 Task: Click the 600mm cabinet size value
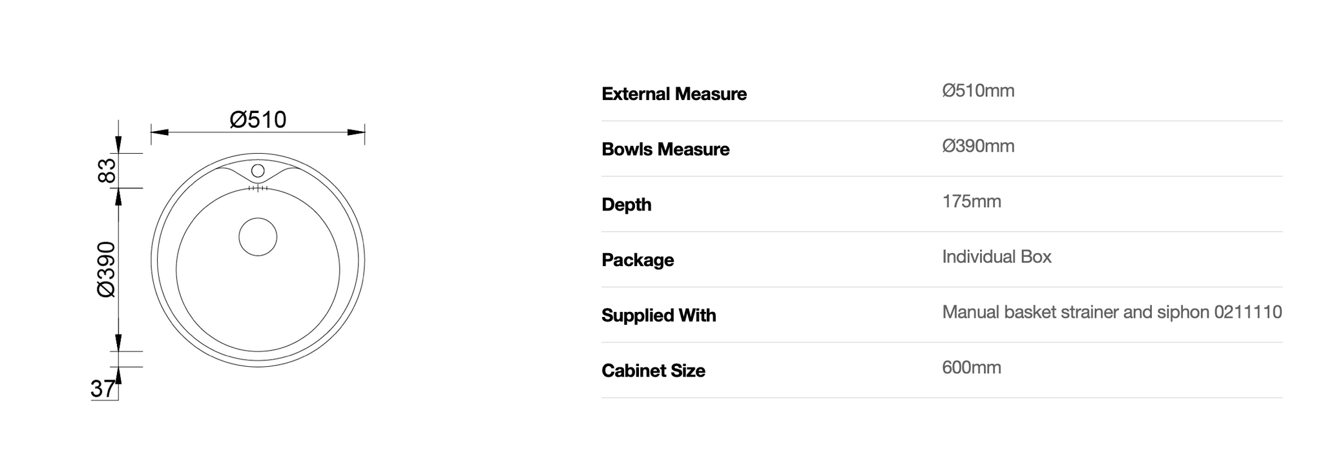pyautogui.click(x=972, y=368)
